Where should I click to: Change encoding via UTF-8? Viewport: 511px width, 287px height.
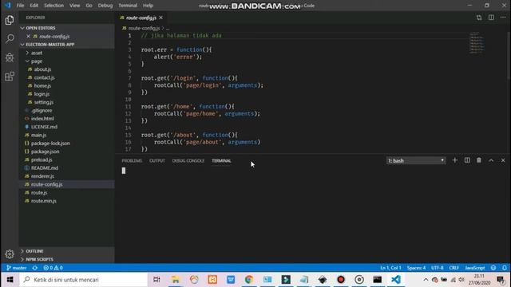[438, 268]
